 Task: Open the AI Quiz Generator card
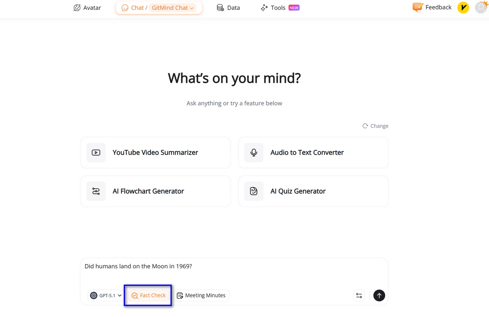[x=313, y=191]
